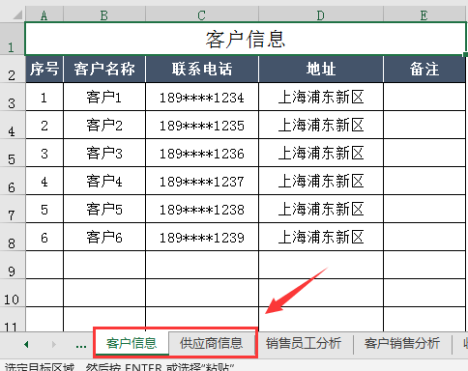Switch to the 供应商信息 sheet tab

211,343
